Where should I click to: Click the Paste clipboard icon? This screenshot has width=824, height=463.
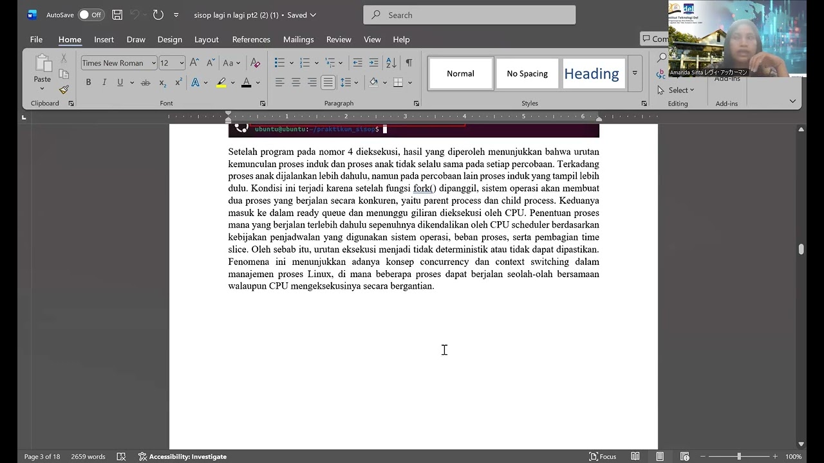pyautogui.click(x=42, y=63)
